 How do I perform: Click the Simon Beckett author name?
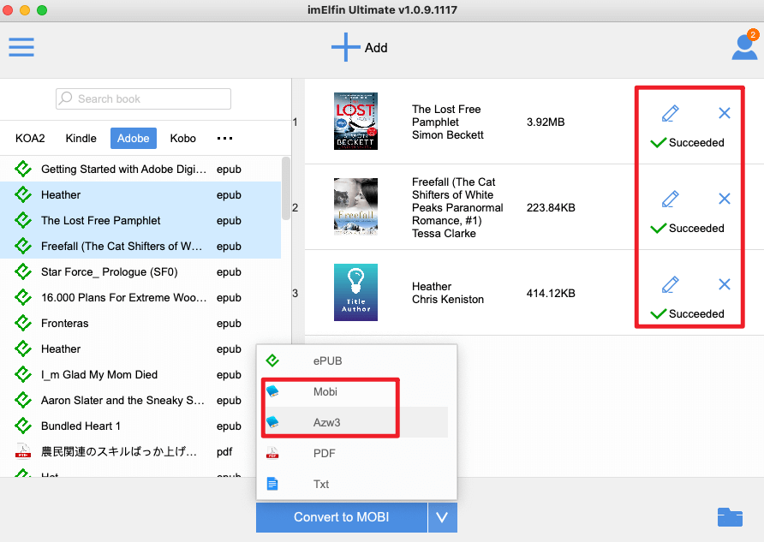click(x=448, y=135)
